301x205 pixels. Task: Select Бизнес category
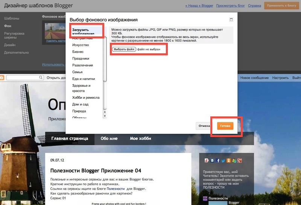tap(78, 52)
